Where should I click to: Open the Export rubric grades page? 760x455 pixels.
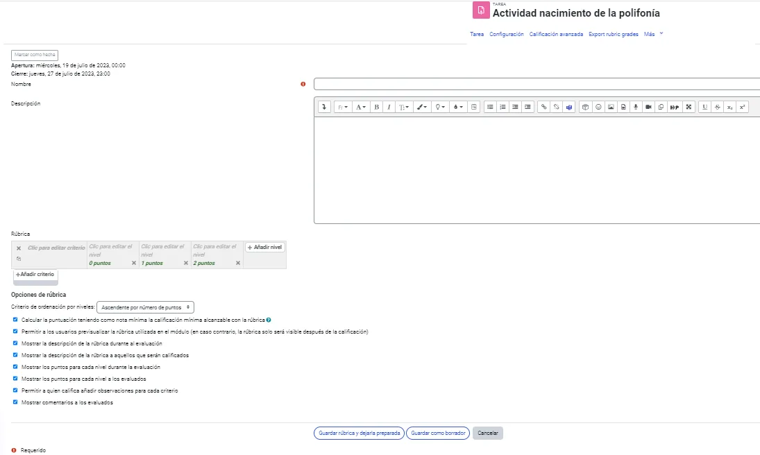[x=614, y=33]
